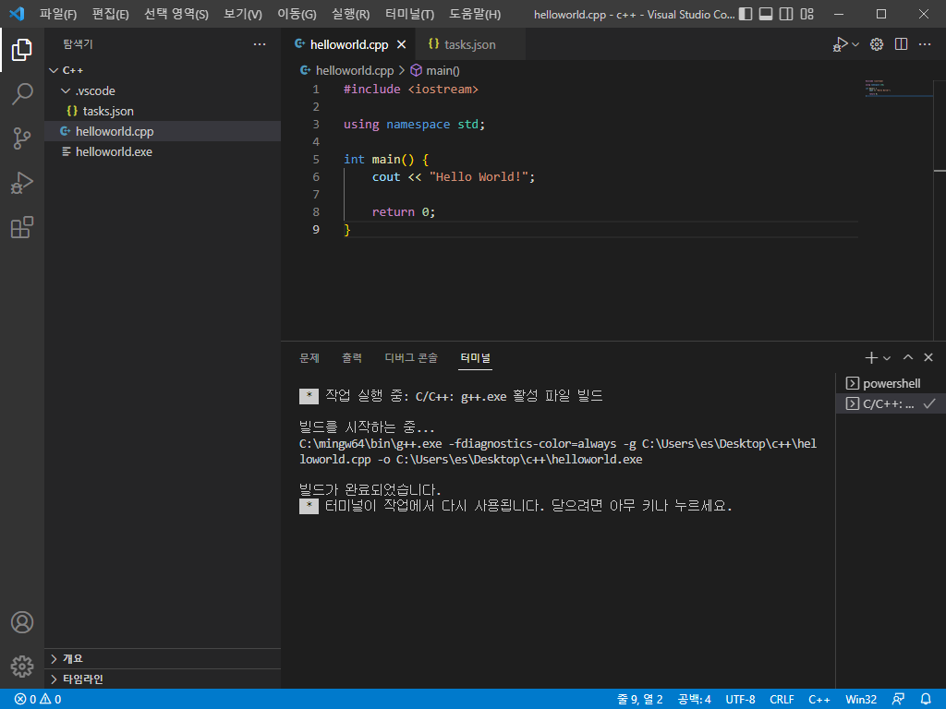Click the UTF-8 encoding indicator

coord(740,699)
